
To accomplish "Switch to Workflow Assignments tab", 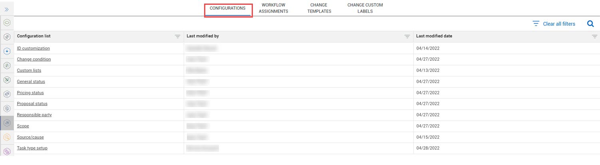I will pyautogui.click(x=273, y=8).
